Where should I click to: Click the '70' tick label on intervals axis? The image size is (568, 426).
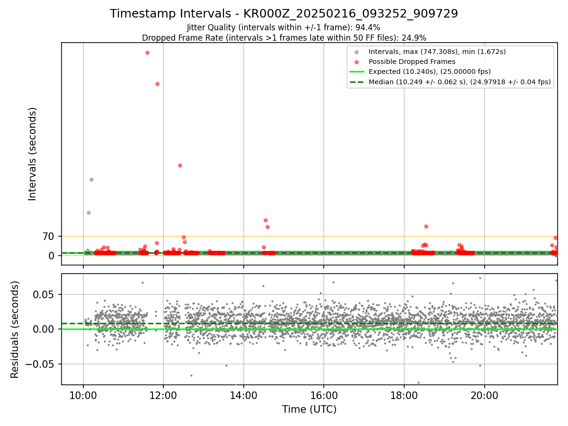[x=49, y=236]
